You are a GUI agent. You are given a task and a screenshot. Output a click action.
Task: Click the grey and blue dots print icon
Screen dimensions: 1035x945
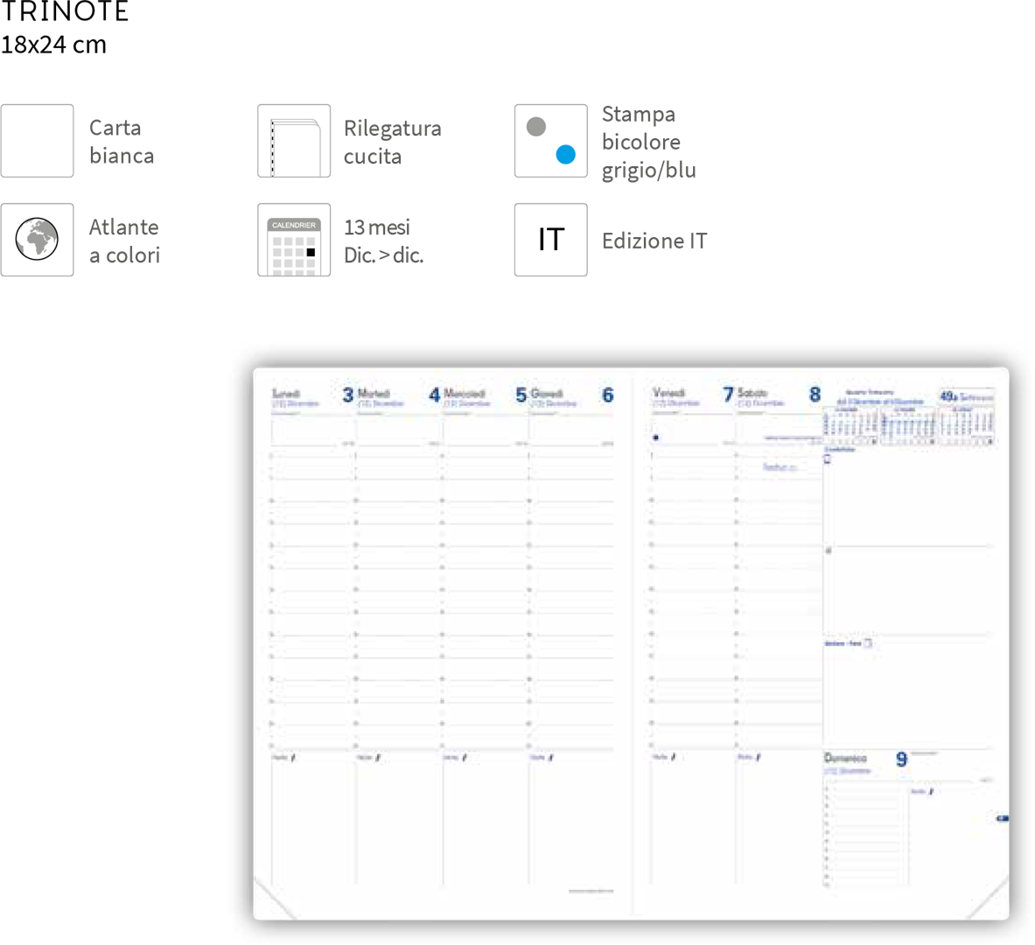(x=550, y=141)
